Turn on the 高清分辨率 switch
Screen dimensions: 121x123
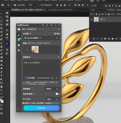(58, 94)
